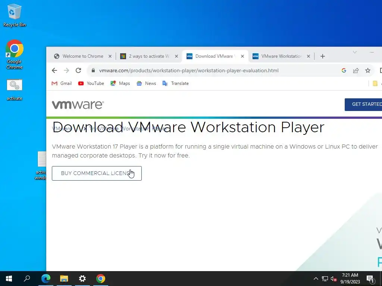382x286 pixels.
Task: Switch to the 2 ways to activate tab
Action: coord(148,56)
